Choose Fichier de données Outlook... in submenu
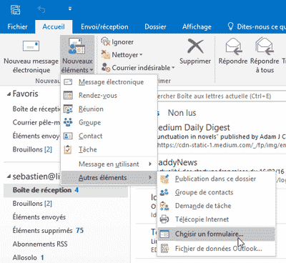This screenshot has width=286, height=263. [217, 249]
